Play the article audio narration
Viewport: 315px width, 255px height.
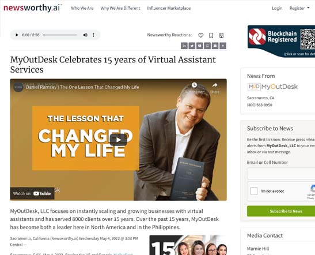tap(17, 35)
